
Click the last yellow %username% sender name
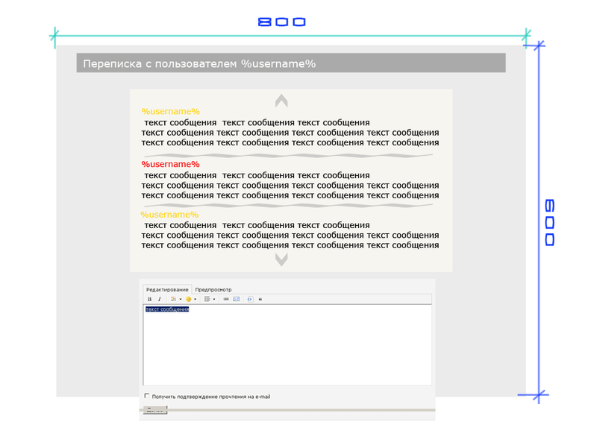169,215
